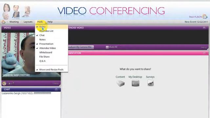Image resolution: width=210 pixels, height=118 pixels.
Task: Toggle the Video pod entry
Action: point(52,27)
